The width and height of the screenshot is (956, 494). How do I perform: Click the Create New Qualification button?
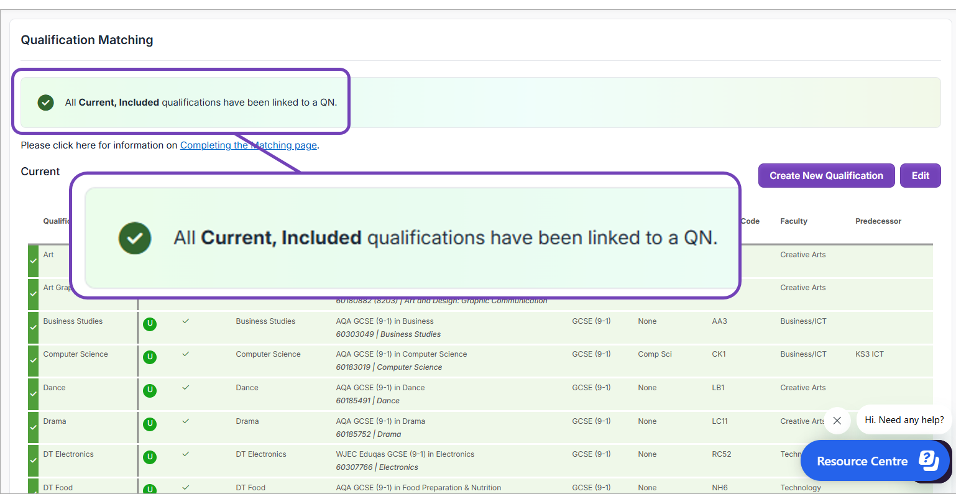[x=826, y=175]
